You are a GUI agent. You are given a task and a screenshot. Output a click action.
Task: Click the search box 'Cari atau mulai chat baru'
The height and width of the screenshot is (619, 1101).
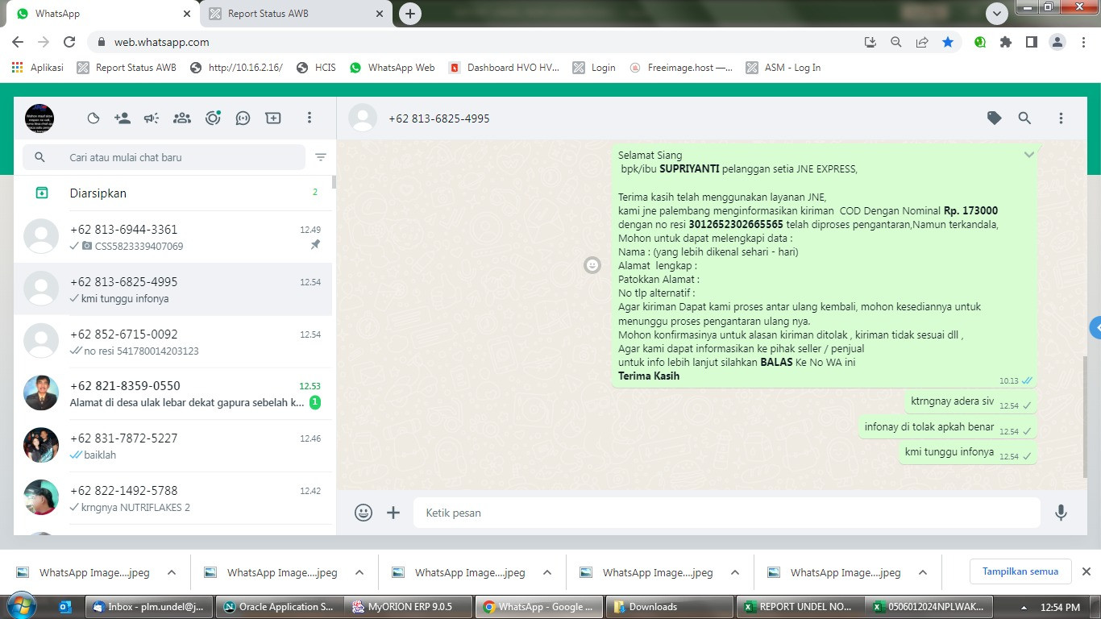tap(164, 157)
